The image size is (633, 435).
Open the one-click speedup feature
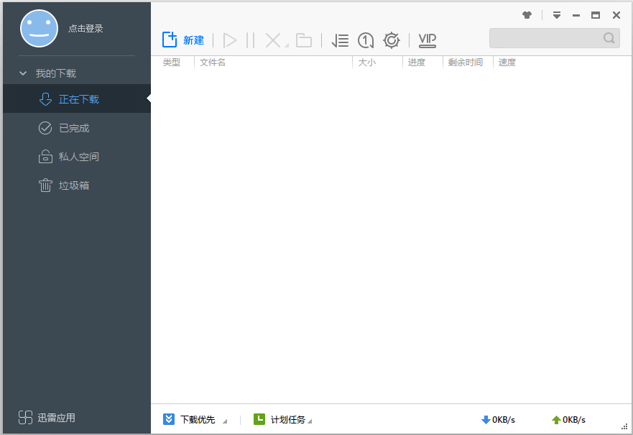pyautogui.click(x=365, y=40)
